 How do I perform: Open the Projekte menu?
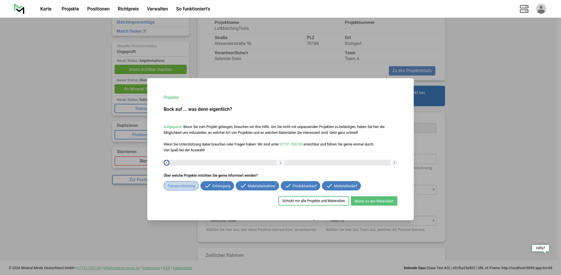(70, 9)
